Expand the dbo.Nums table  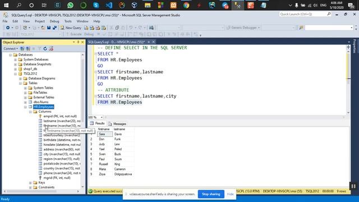tap(25, 102)
